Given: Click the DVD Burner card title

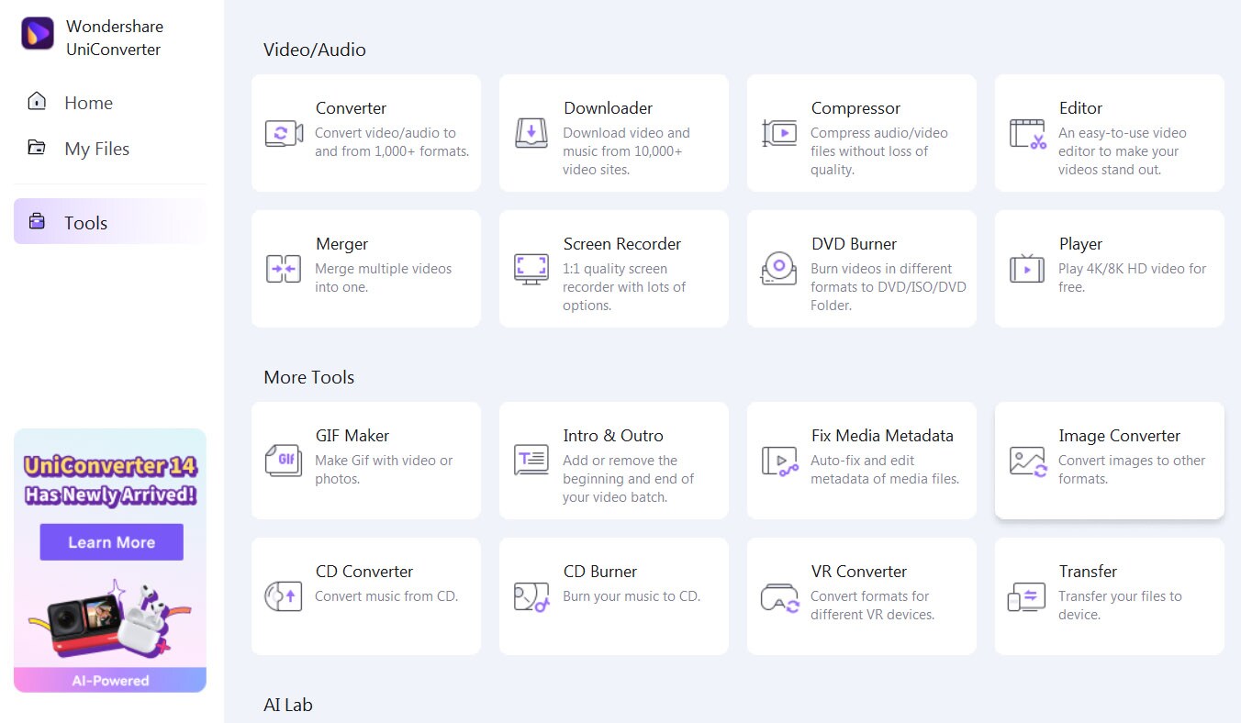Looking at the screenshot, I should point(854,244).
